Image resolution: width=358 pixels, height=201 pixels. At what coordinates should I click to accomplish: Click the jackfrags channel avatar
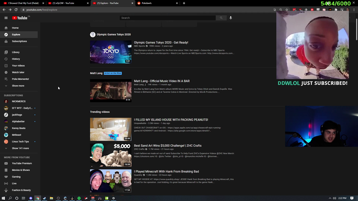pyautogui.click(x=6, y=114)
